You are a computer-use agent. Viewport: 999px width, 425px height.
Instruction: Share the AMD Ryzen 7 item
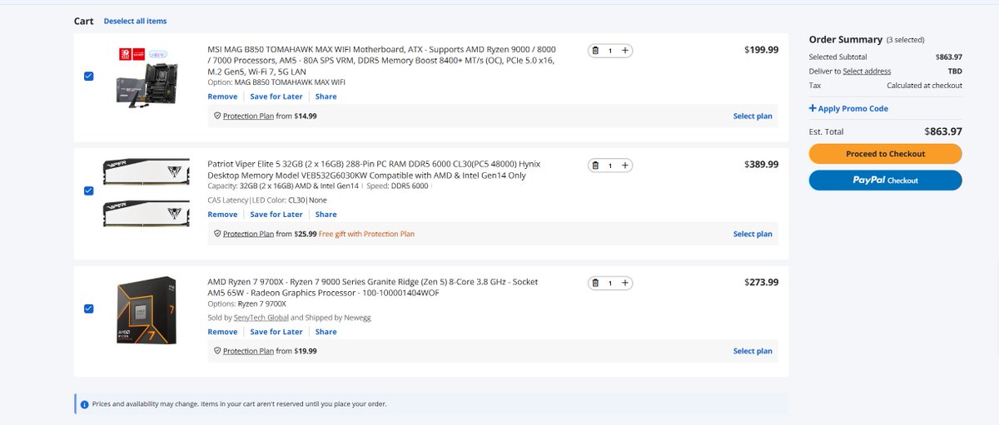[326, 332]
